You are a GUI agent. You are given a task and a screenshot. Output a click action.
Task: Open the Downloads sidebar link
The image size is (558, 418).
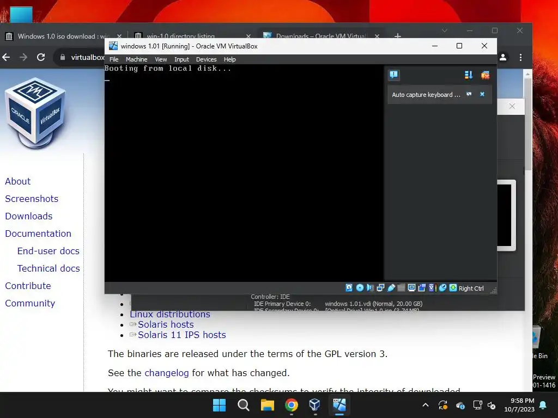[29, 216]
